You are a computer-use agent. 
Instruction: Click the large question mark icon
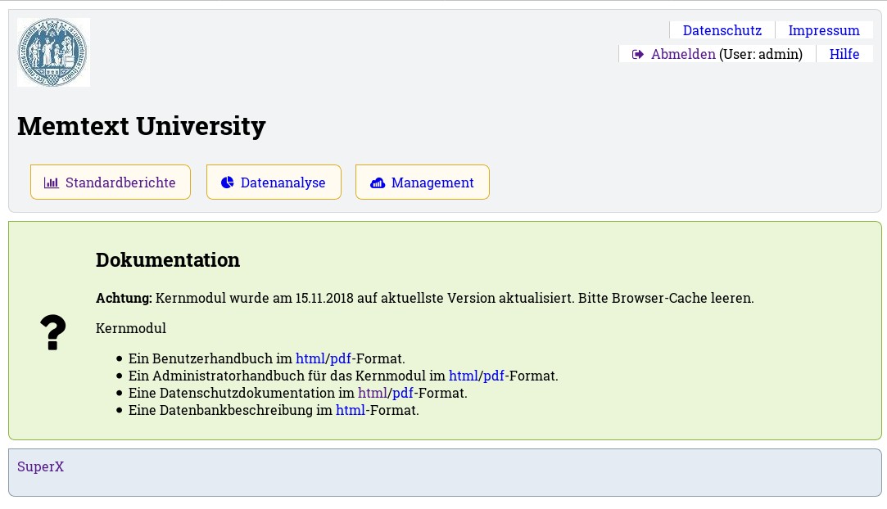click(52, 332)
